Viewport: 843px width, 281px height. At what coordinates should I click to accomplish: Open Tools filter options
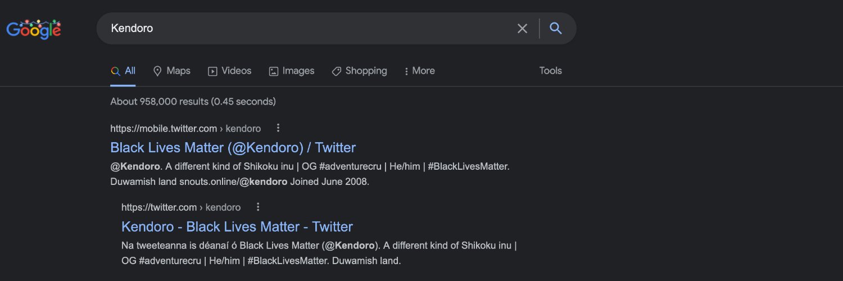click(551, 71)
